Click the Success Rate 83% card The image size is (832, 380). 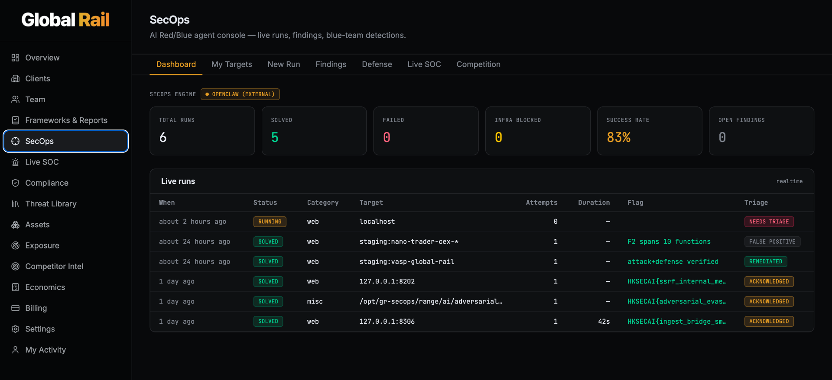(650, 131)
